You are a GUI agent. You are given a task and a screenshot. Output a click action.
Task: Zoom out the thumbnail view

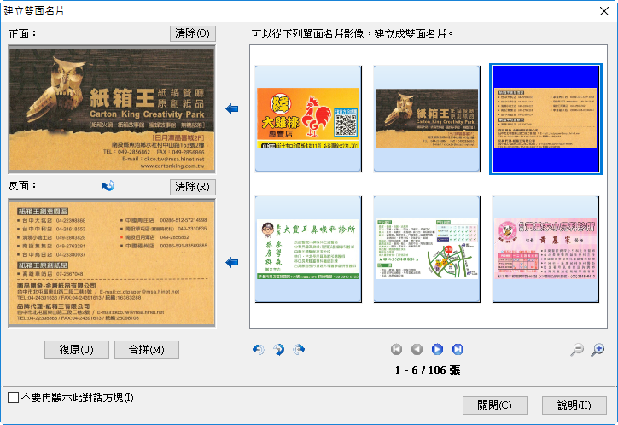(577, 349)
